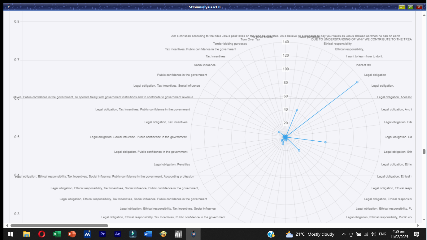The width and height of the screenshot is (427, 240).
Task: Click 'Legal obligation, Ethical responsibility, Tax Incentives, Social influence' label
Action: pyautogui.click(x=168, y=208)
